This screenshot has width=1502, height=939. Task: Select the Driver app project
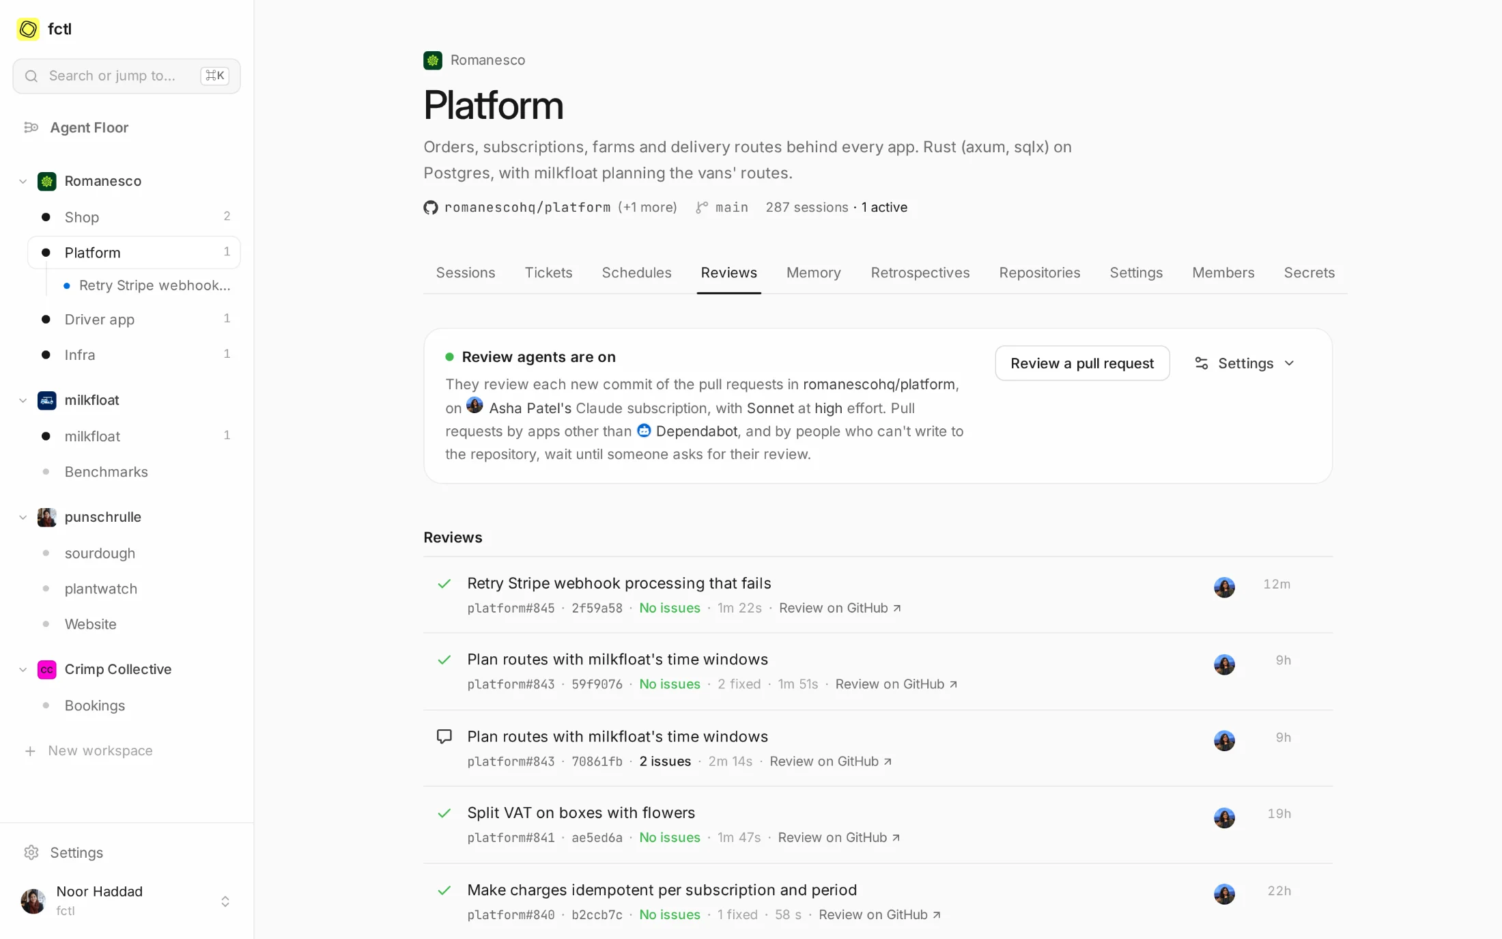point(134,319)
